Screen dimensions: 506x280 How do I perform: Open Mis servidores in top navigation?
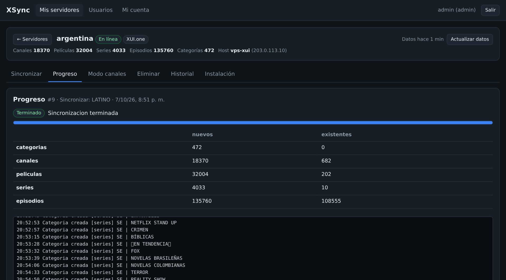tap(59, 10)
